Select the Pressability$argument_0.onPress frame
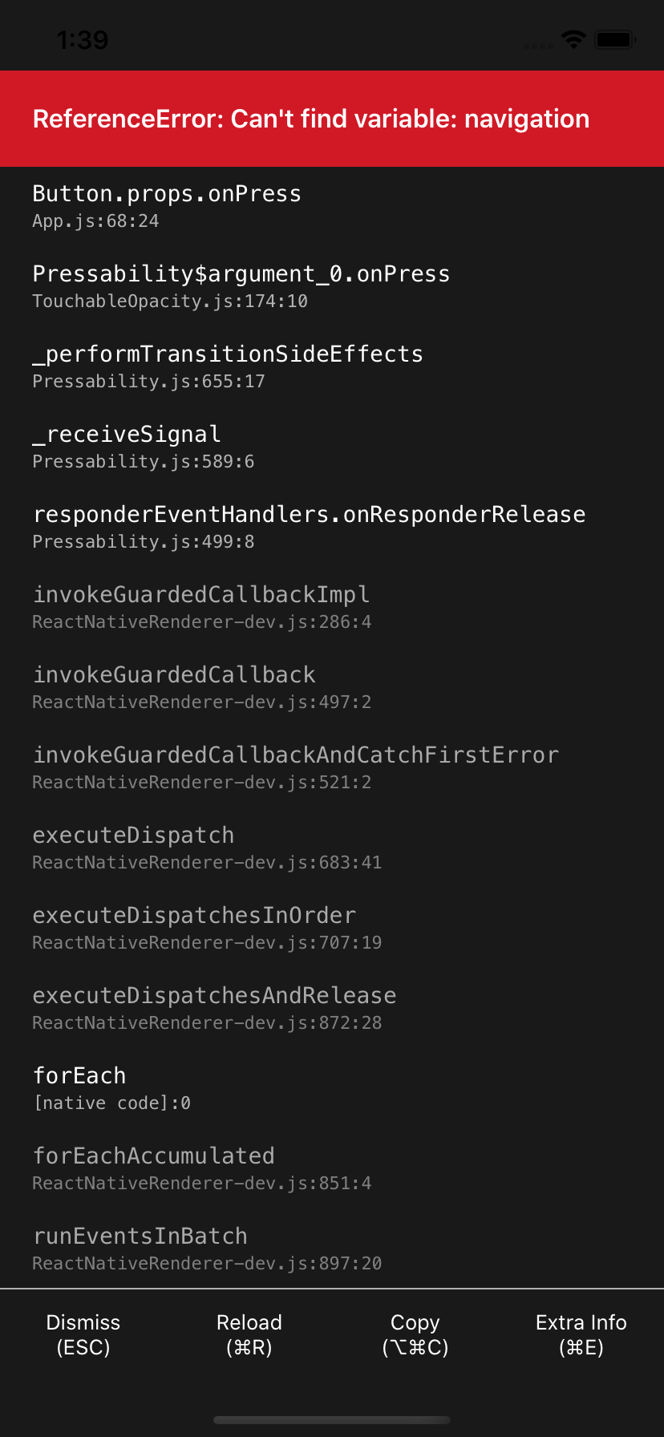The width and height of the screenshot is (664, 1437). pyautogui.click(x=332, y=287)
